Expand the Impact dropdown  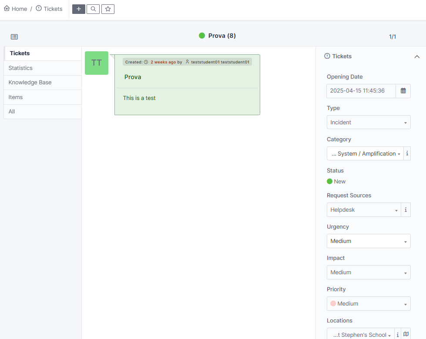click(x=368, y=272)
